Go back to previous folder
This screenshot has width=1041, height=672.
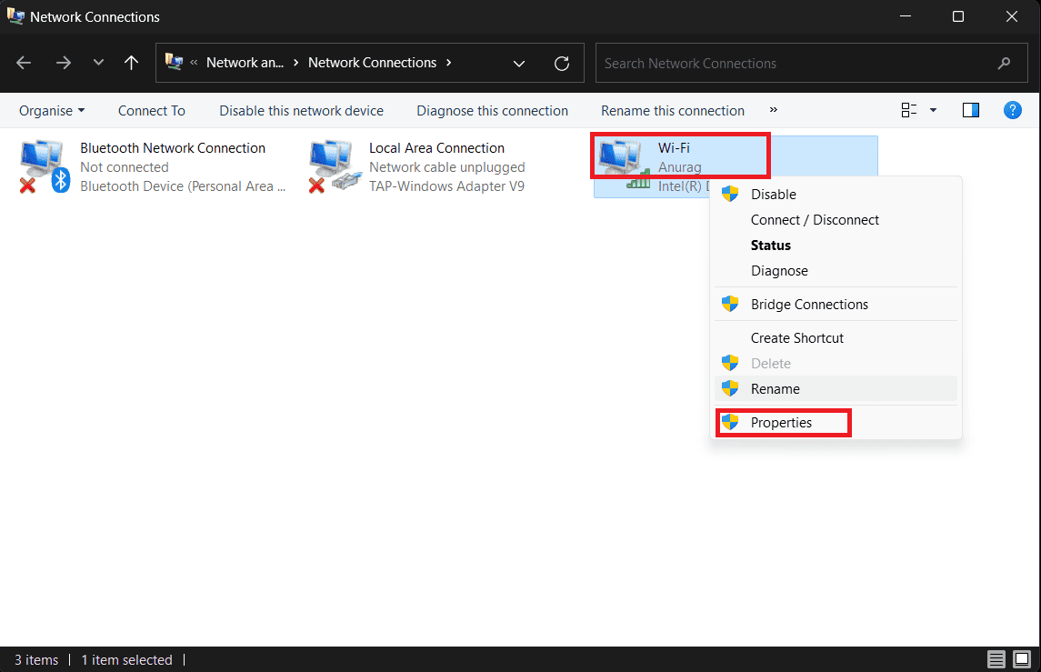pos(25,63)
